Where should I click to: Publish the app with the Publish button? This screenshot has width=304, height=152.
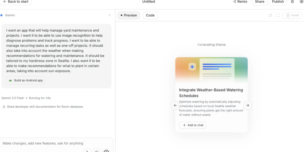tap(278, 2)
